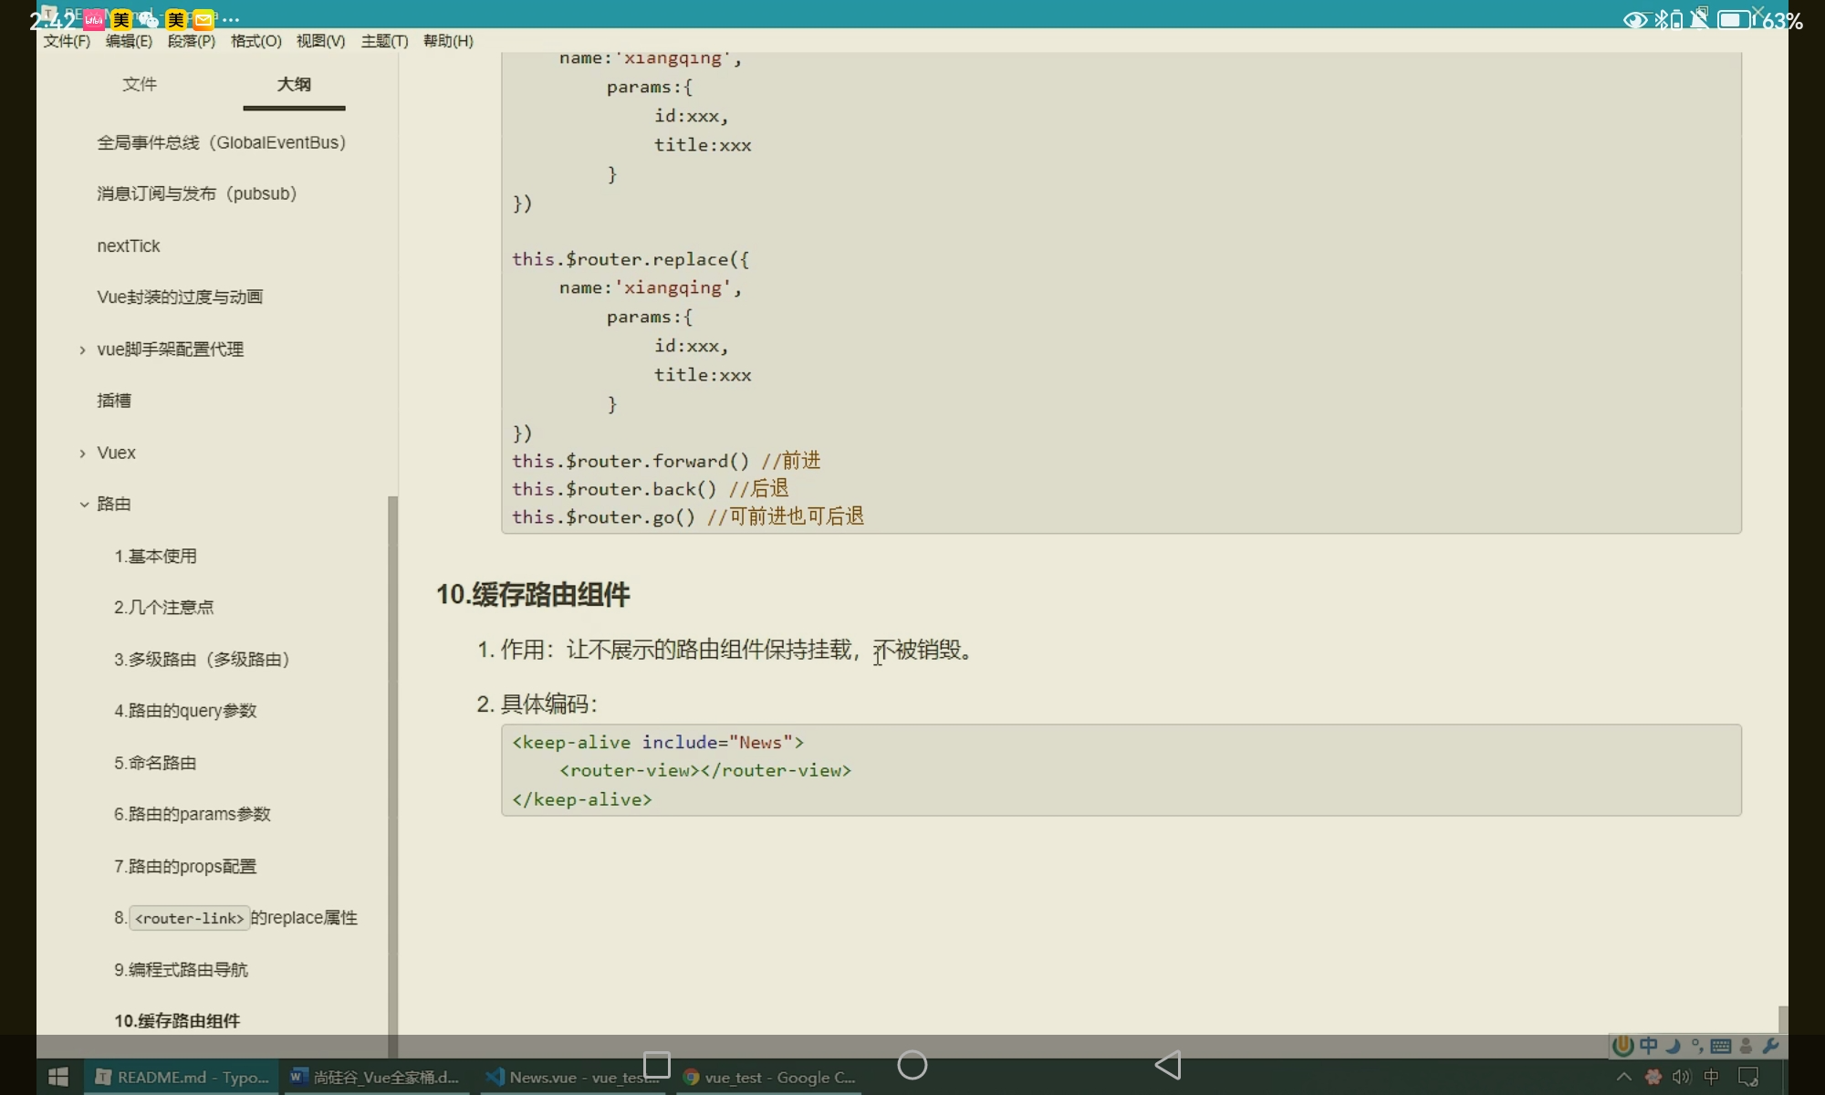The image size is (1825, 1095).
Task: Tap the Android home circle button
Action: pos(912,1065)
